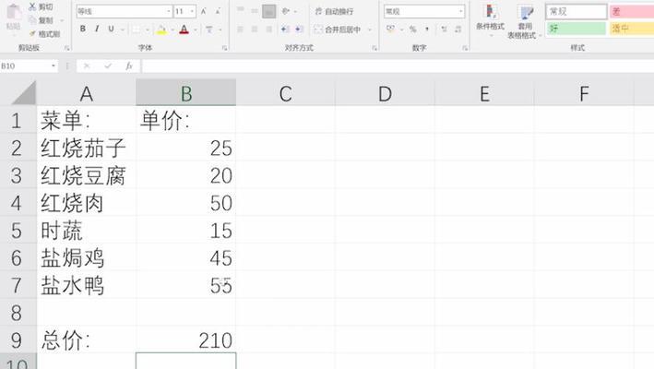Open the Alignment group dialog launcher
This screenshot has width=654, height=369.
[x=375, y=48]
